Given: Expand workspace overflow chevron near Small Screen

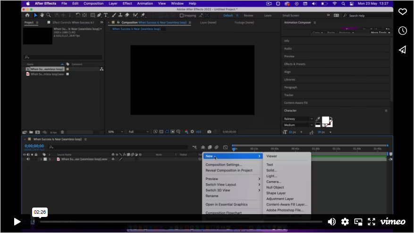Looking at the screenshot, I should [328, 15].
